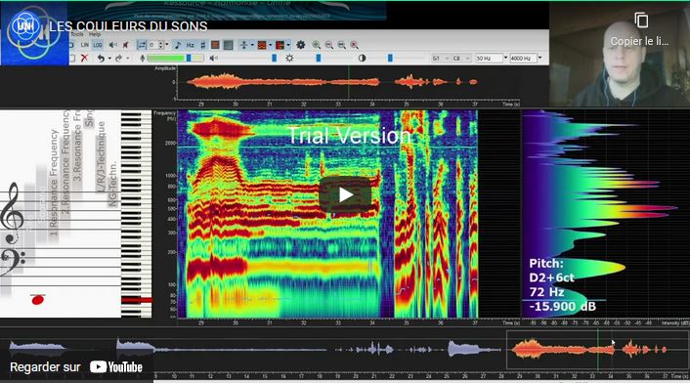
Task: Switch to LOG frequency scale
Action: 98,45
